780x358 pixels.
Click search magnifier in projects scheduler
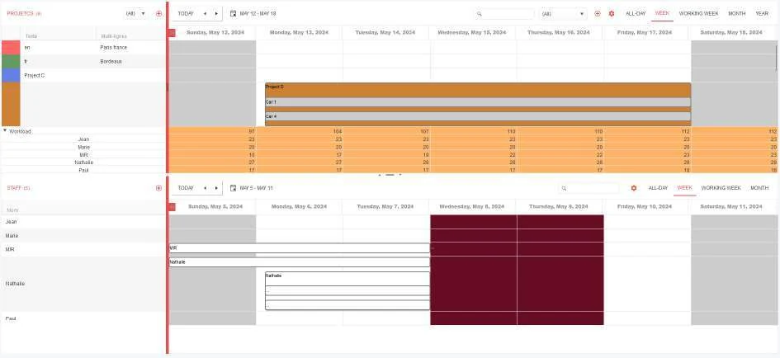coord(479,14)
